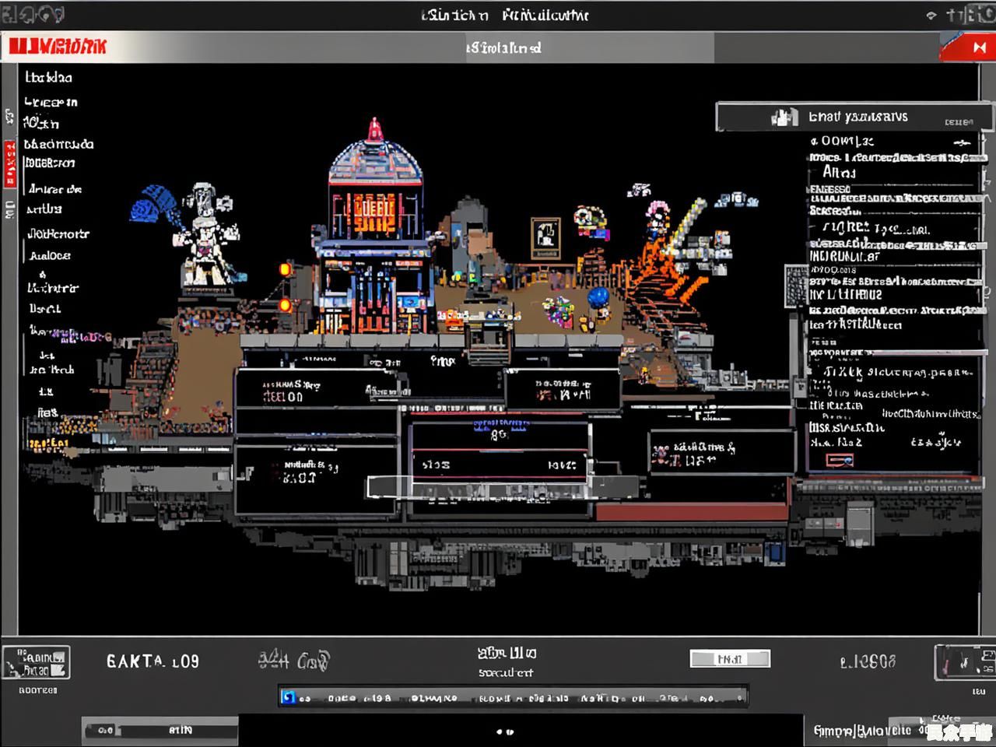This screenshot has width=996, height=747.
Task: Click the robot statue with blue shield
Action: tap(198, 233)
